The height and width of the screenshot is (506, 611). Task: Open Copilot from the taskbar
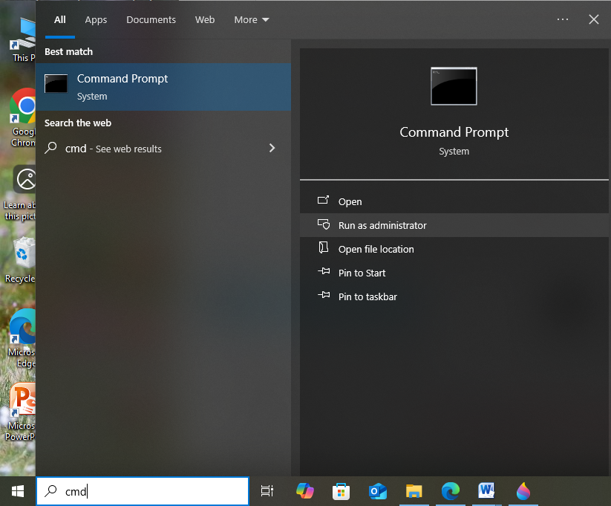(304, 490)
